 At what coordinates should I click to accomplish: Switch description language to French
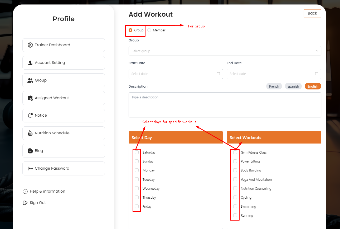[274, 87]
